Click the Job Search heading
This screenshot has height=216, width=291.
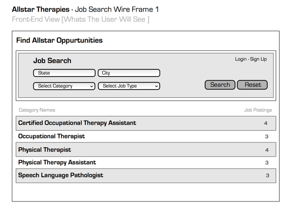click(x=52, y=61)
